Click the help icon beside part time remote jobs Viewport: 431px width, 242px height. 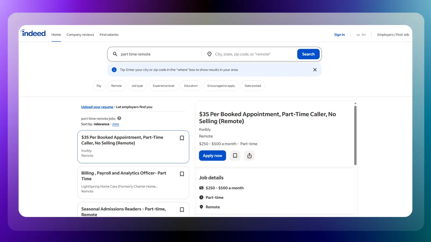(x=119, y=118)
